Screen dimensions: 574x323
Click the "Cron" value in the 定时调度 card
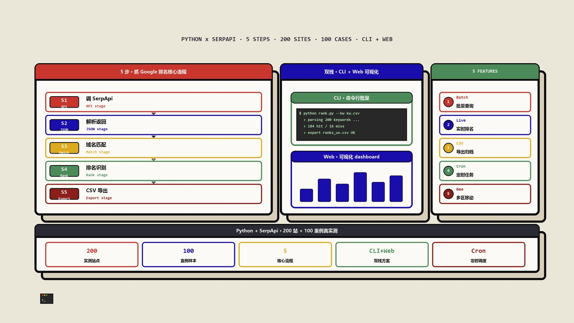pyautogui.click(x=479, y=251)
